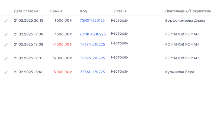This screenshot has width=217, height=117.
Task: Select РОМАНОВ РОМАН in 63NKD-210225 row
Action: point(182,34)
